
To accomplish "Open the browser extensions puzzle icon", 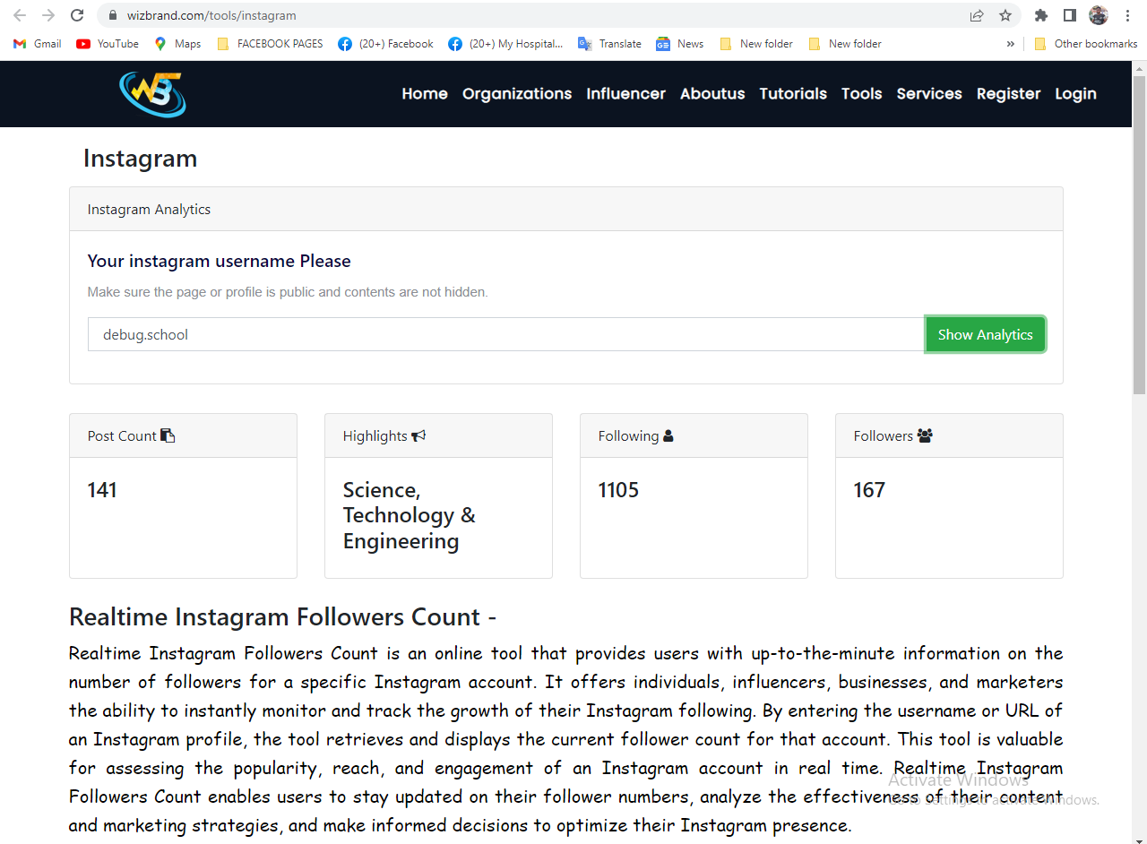I will pos(1040,15).
